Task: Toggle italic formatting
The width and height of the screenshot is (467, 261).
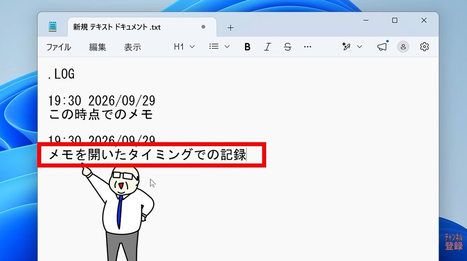Action: tap(267, 47)
